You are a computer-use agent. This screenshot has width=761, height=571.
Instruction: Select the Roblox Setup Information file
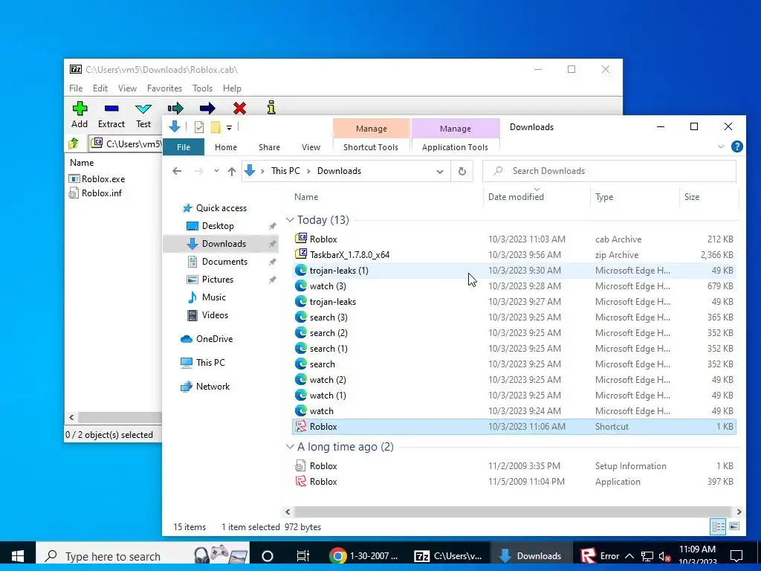point(514,465)
